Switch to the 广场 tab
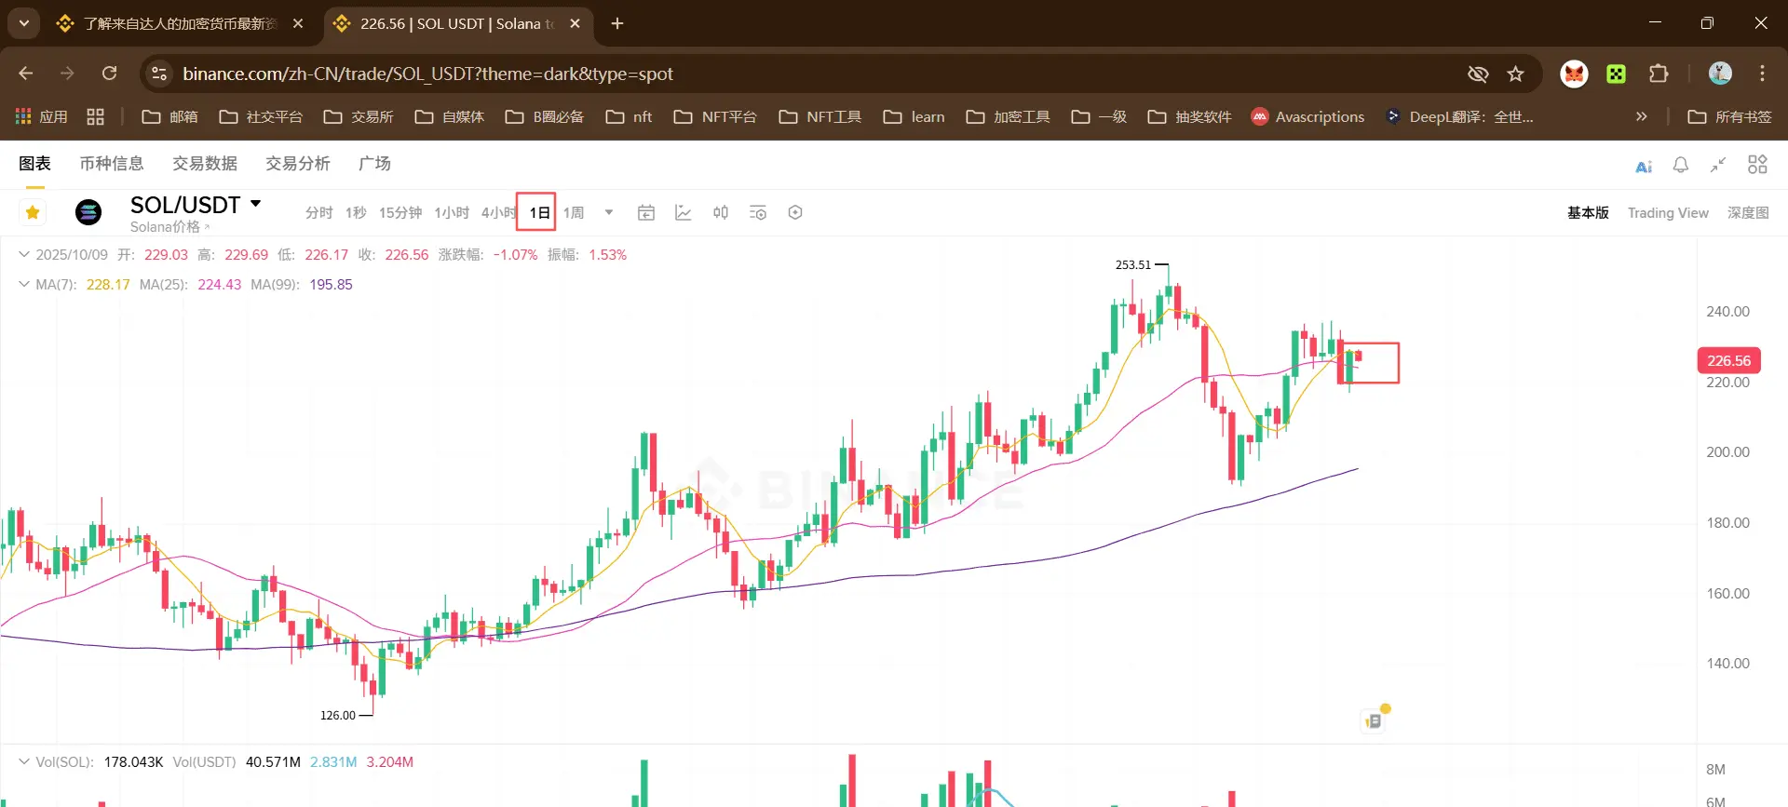This screenshot has height=807, width=1788. pos(374,164)
